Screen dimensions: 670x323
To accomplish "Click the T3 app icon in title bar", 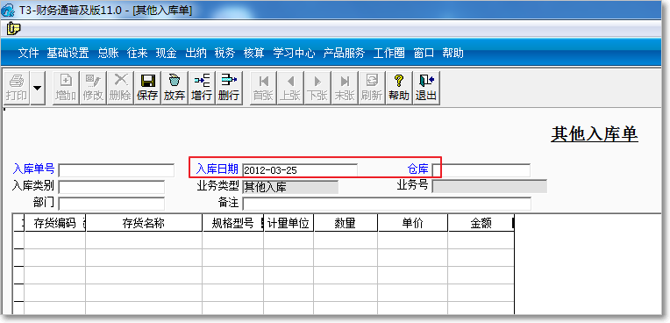I will (x=8, y=11).
